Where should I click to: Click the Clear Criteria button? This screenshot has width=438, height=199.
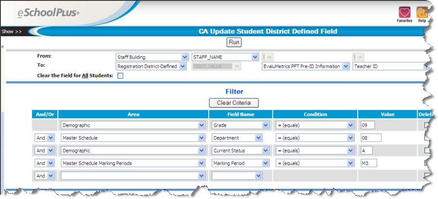(234, 103)
